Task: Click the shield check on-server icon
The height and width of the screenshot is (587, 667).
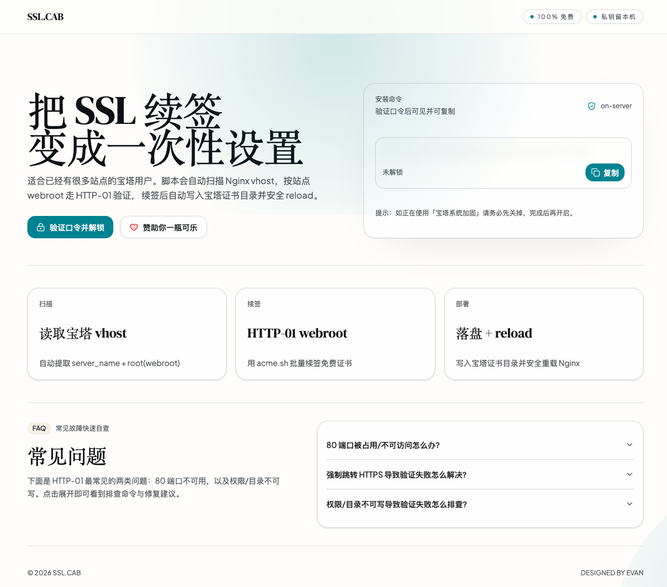Action: [592, 106]
